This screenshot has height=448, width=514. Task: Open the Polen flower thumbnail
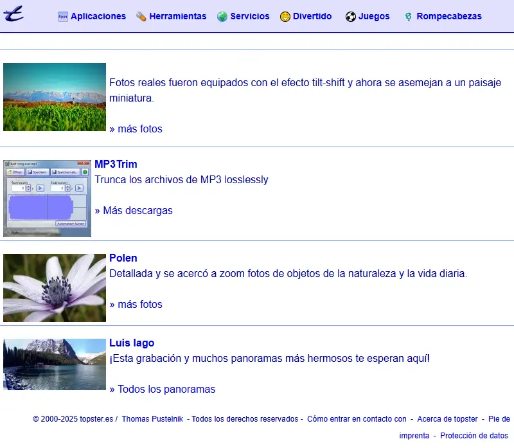tap(55, 287)
